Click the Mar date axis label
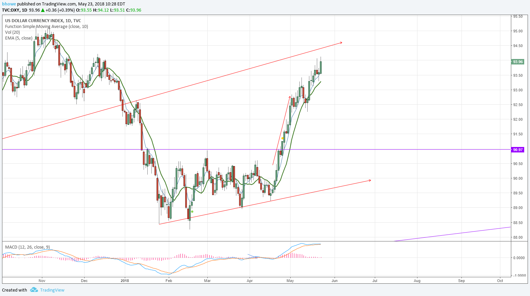530x296 pixels. 207,281
